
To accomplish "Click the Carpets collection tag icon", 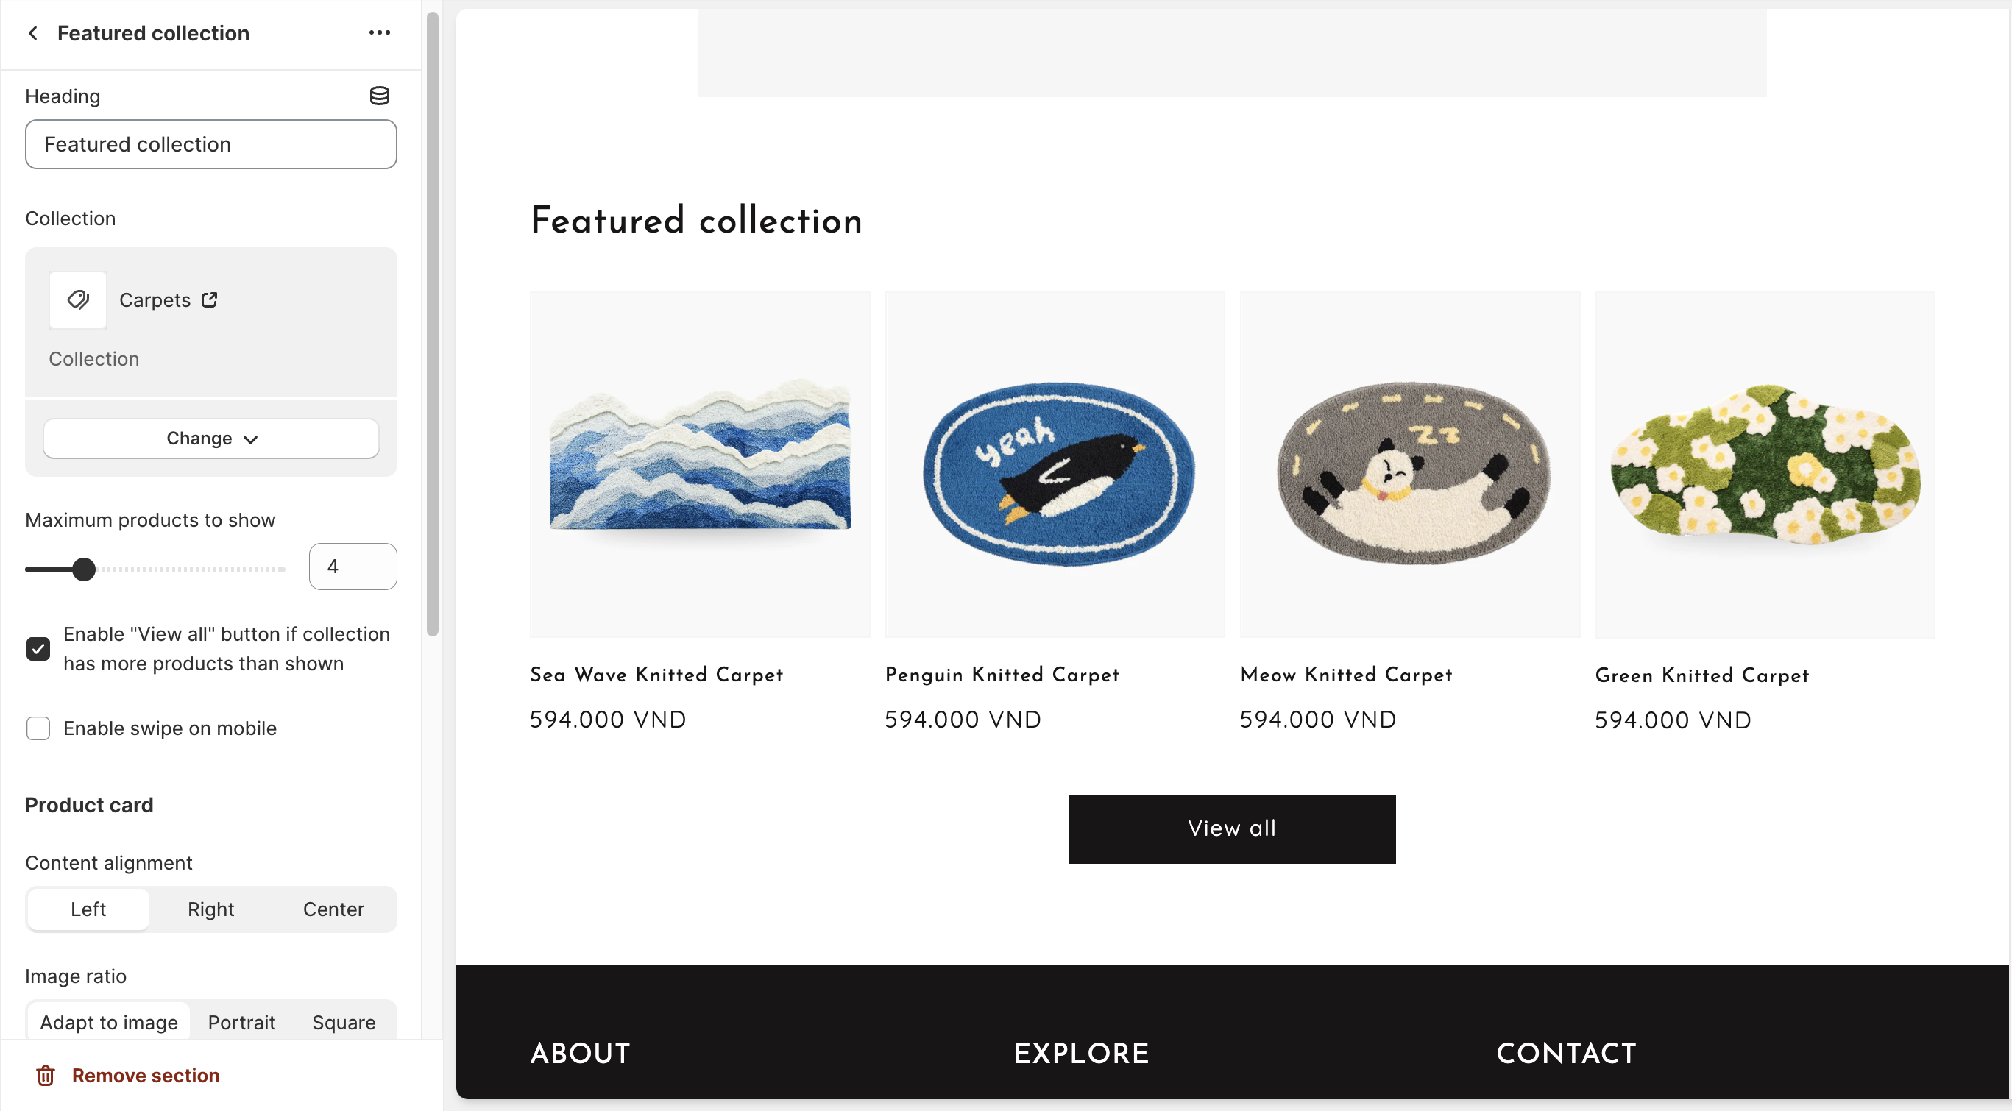I will tap(78, 299).
